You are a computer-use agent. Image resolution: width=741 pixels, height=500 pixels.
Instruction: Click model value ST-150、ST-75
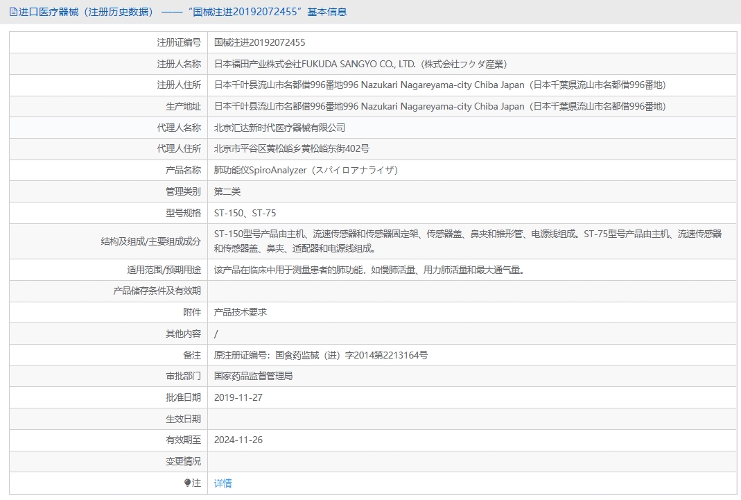point(245,213)
